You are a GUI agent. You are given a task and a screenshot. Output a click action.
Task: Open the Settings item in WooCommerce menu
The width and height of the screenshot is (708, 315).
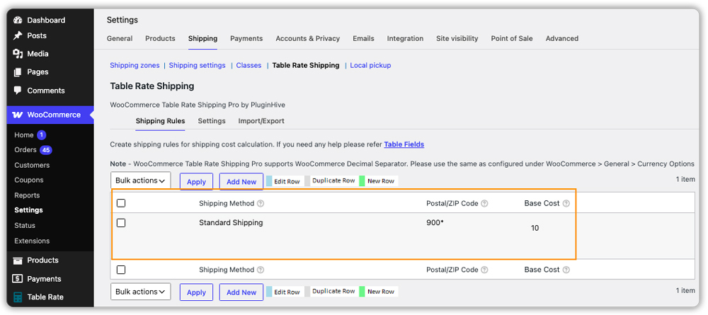[28, 210]
